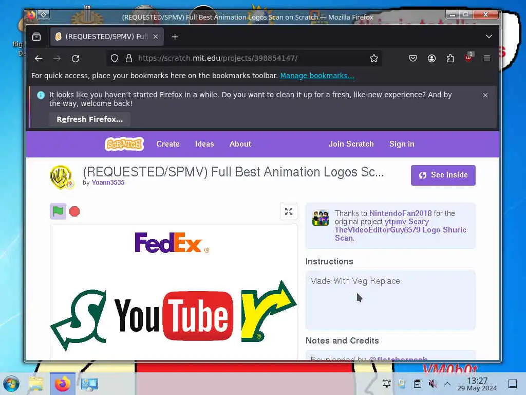Click the notification bell tray icon
Viewport: 526px width, 395px height.
(x=386, y=384)
